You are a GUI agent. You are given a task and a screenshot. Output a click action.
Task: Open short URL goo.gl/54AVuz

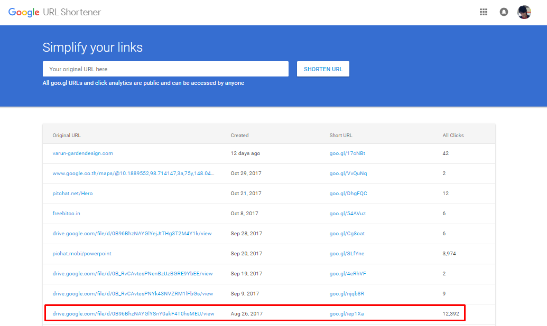[347, 214]
